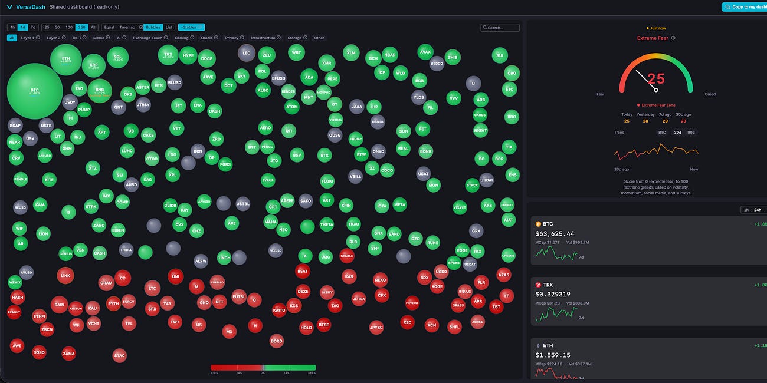Switch to Bubbles view
Viewport: 767px width, 383px height.
tap(153, 27)
